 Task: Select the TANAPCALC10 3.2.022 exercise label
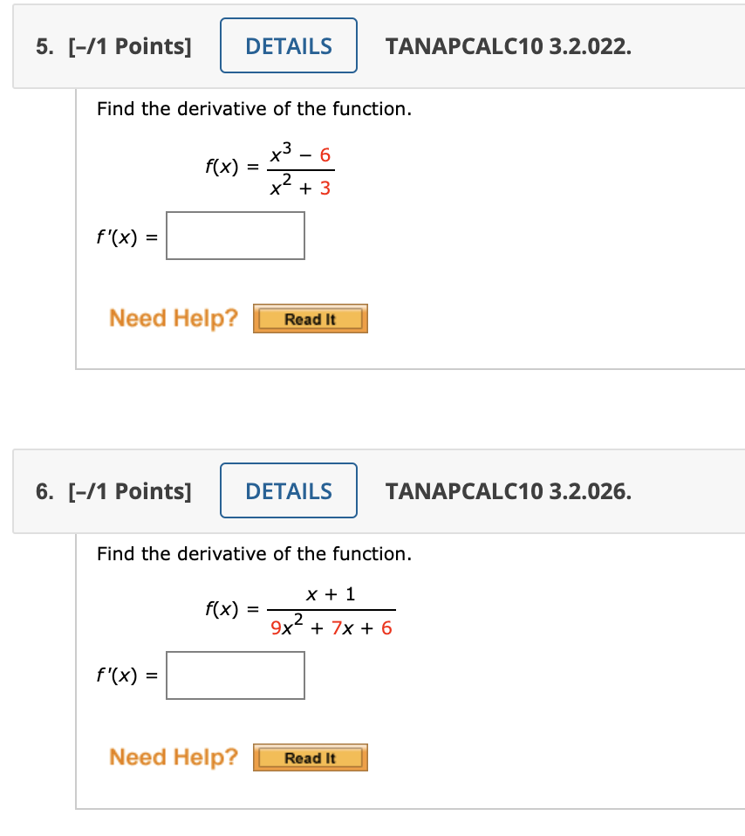[509, 47]
